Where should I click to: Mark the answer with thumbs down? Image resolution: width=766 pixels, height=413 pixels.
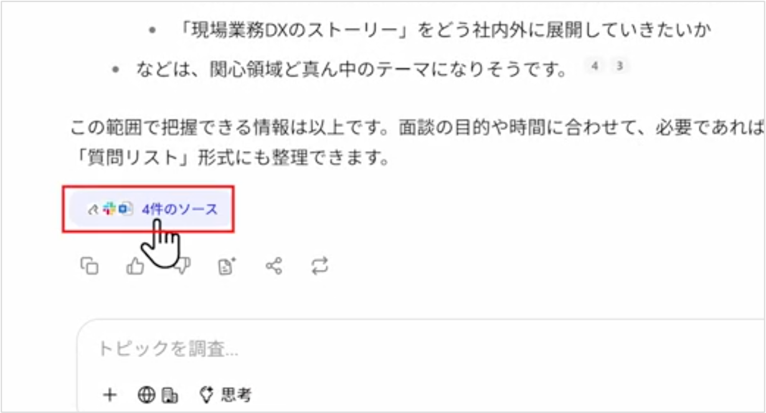[182, 267]
